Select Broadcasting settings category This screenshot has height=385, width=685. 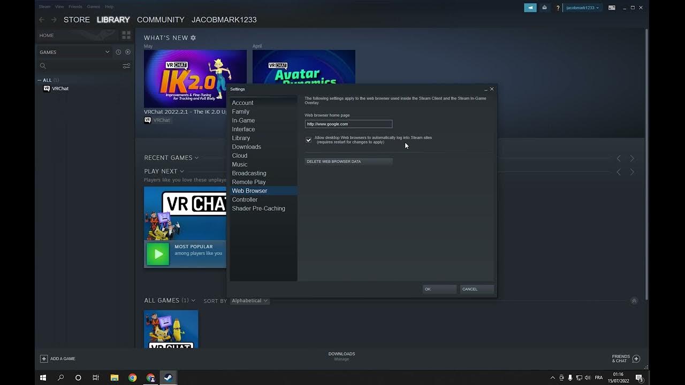pos(263,173)
